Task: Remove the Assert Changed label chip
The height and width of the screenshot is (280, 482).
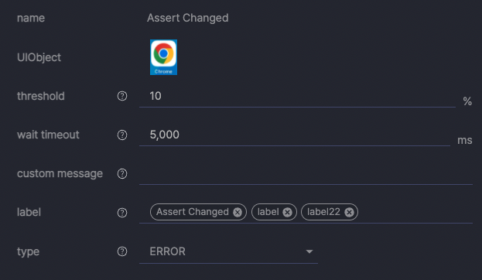Action: click(238, 212)
